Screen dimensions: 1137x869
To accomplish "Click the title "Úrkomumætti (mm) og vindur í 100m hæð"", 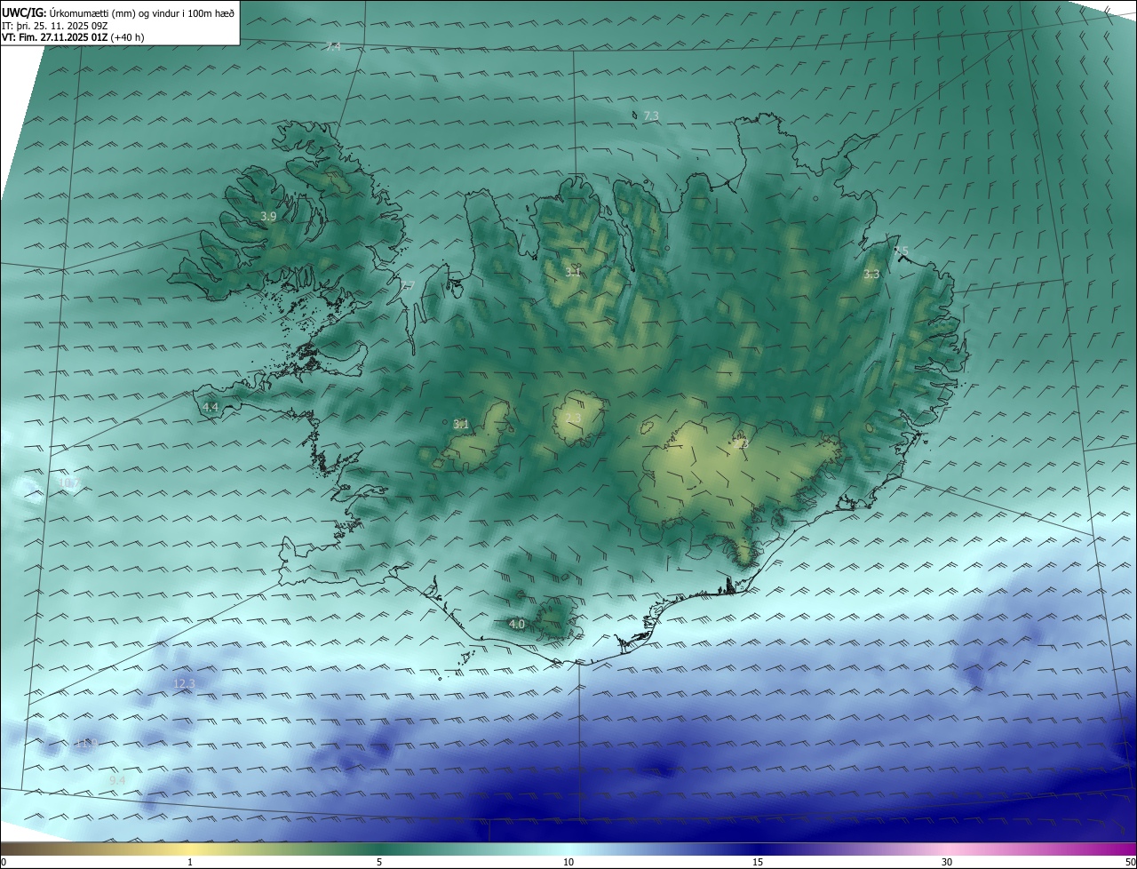I will click(x=142, y=13).
